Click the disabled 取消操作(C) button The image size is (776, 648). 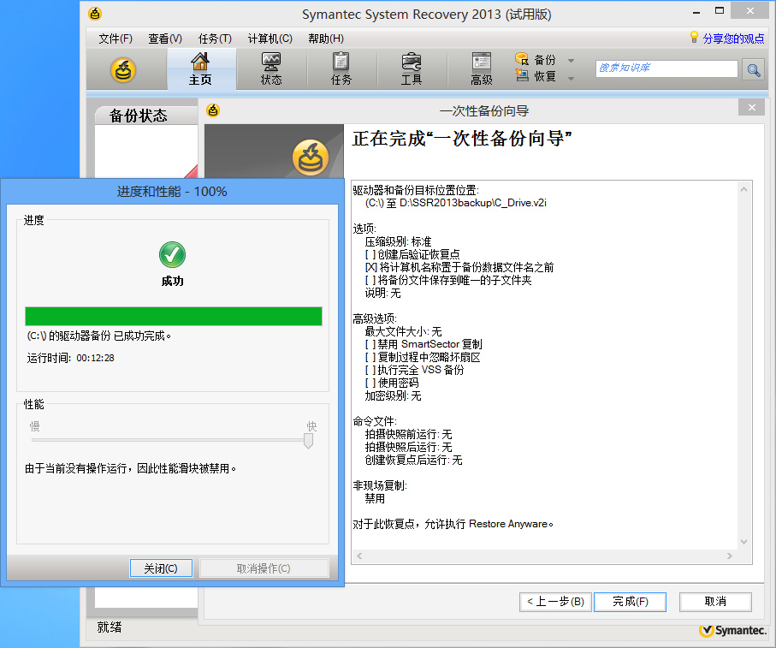(264, 568)
